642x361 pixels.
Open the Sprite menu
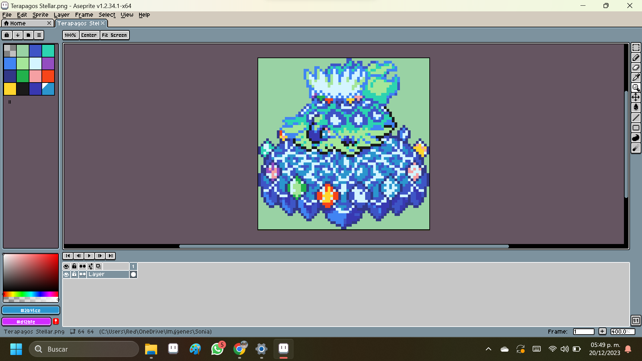pos(40,15)
